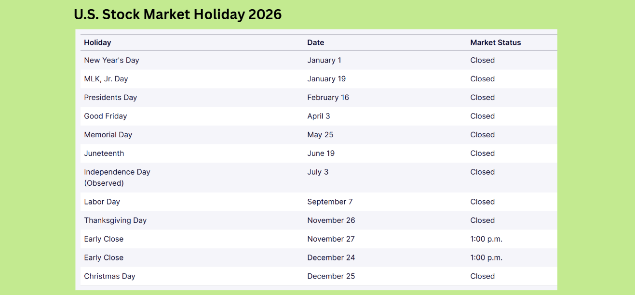Click the Presidents Day holiday cell

[x=110, y=97]
